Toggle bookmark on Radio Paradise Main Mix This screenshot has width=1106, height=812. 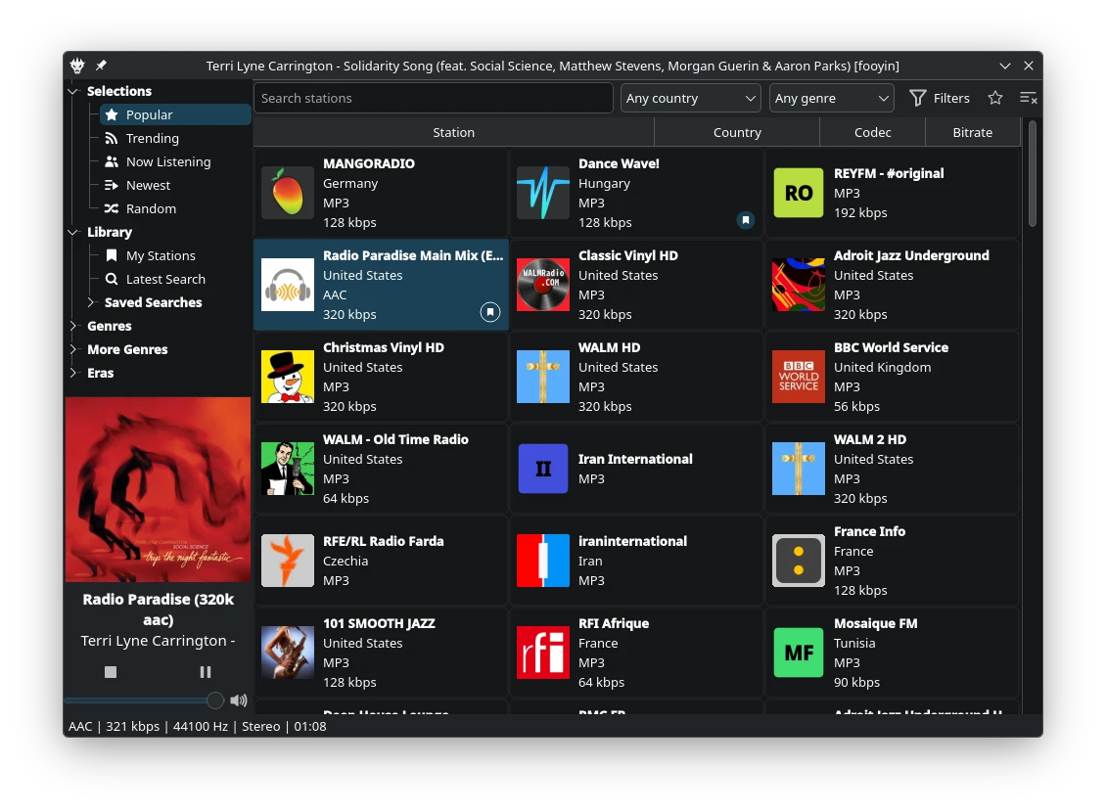point(490,311)
